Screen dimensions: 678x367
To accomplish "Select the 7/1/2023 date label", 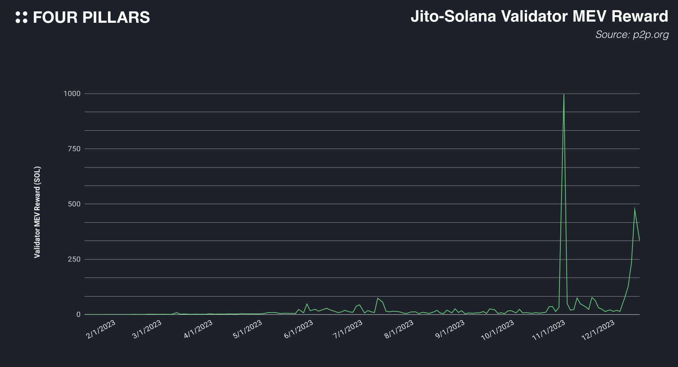I will pyautogui.click(x=348, y=329).
